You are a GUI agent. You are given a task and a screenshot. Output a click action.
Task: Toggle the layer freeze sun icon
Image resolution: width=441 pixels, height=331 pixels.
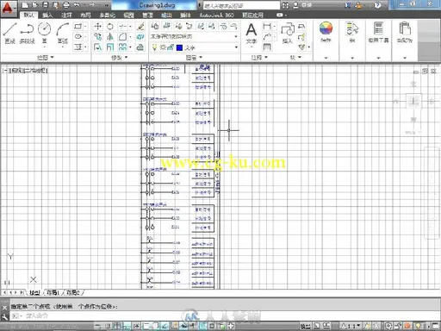click(163, 47)
